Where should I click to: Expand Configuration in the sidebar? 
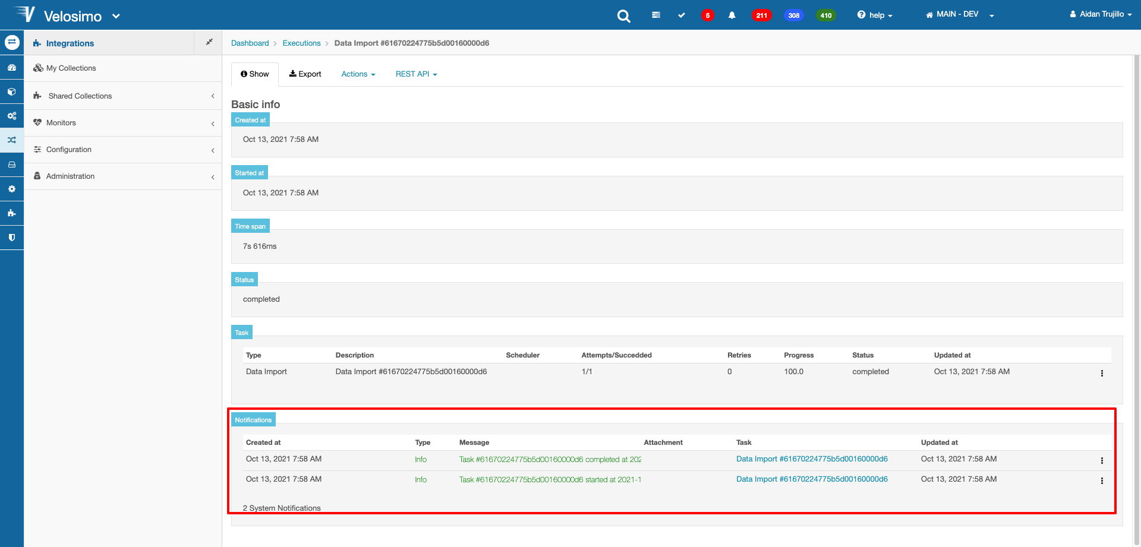coord(123,150)
